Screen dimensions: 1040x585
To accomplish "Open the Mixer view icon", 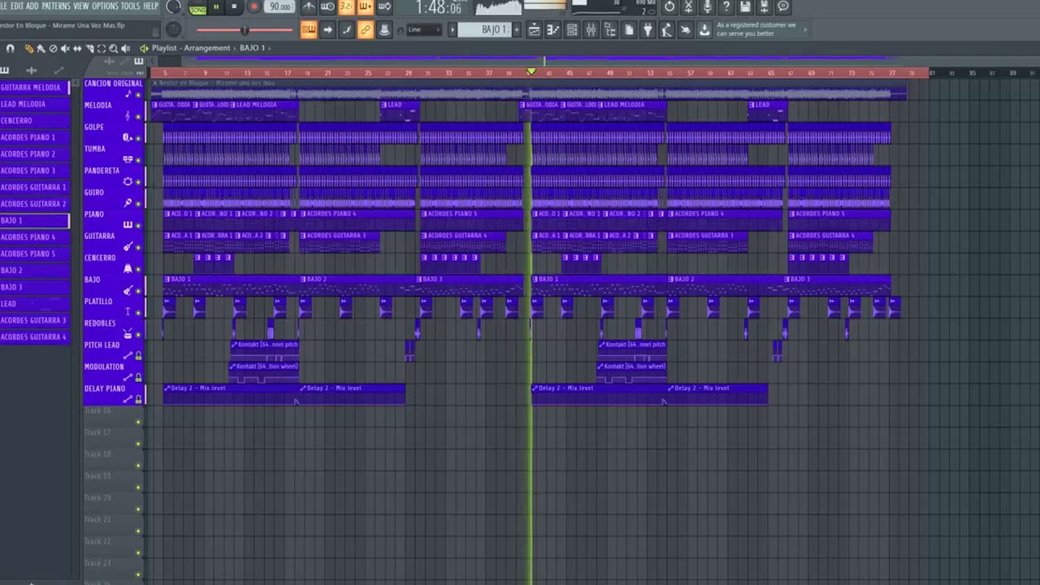I will 591,30.
